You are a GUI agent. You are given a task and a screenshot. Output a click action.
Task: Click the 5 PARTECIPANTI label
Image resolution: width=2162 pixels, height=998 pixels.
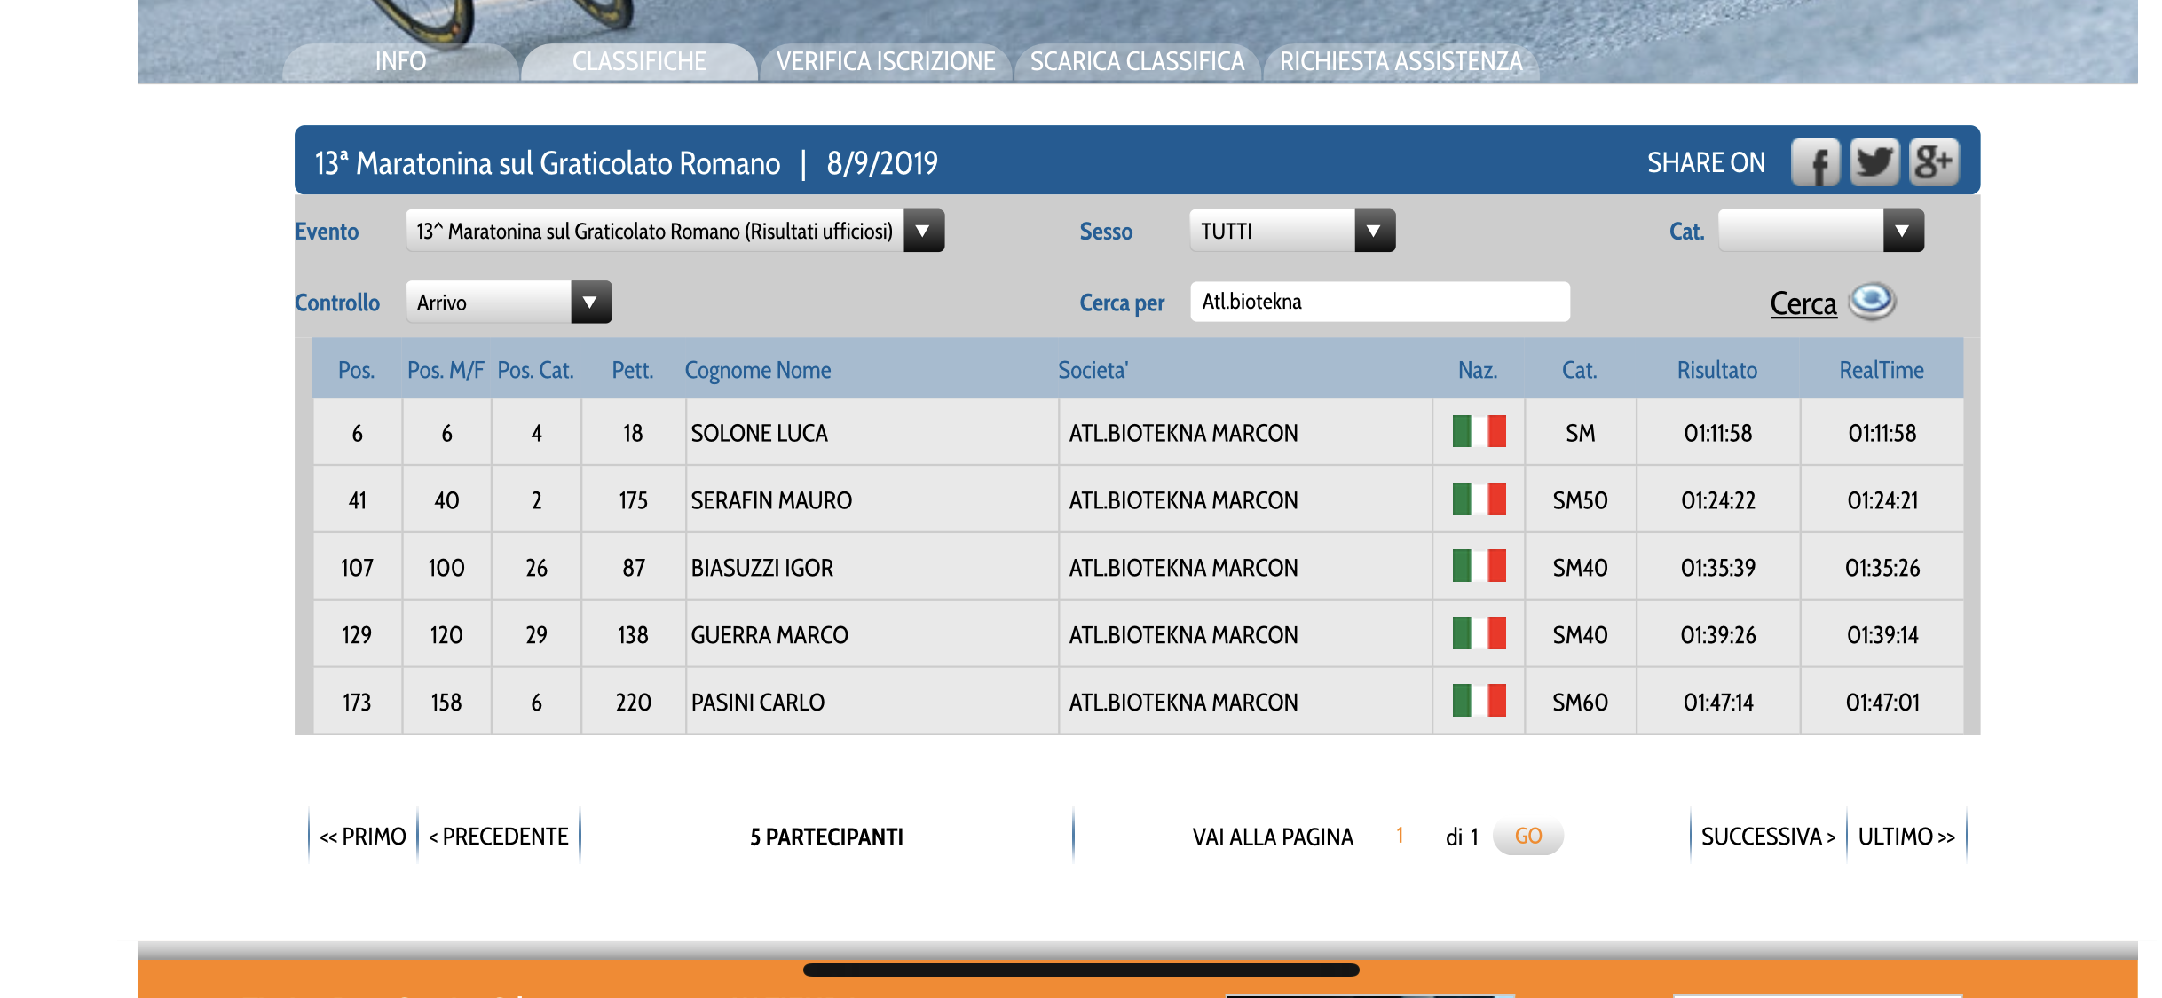(826, 837)
